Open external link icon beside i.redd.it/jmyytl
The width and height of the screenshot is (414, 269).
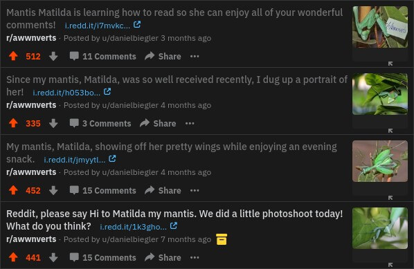pos(112,158)
